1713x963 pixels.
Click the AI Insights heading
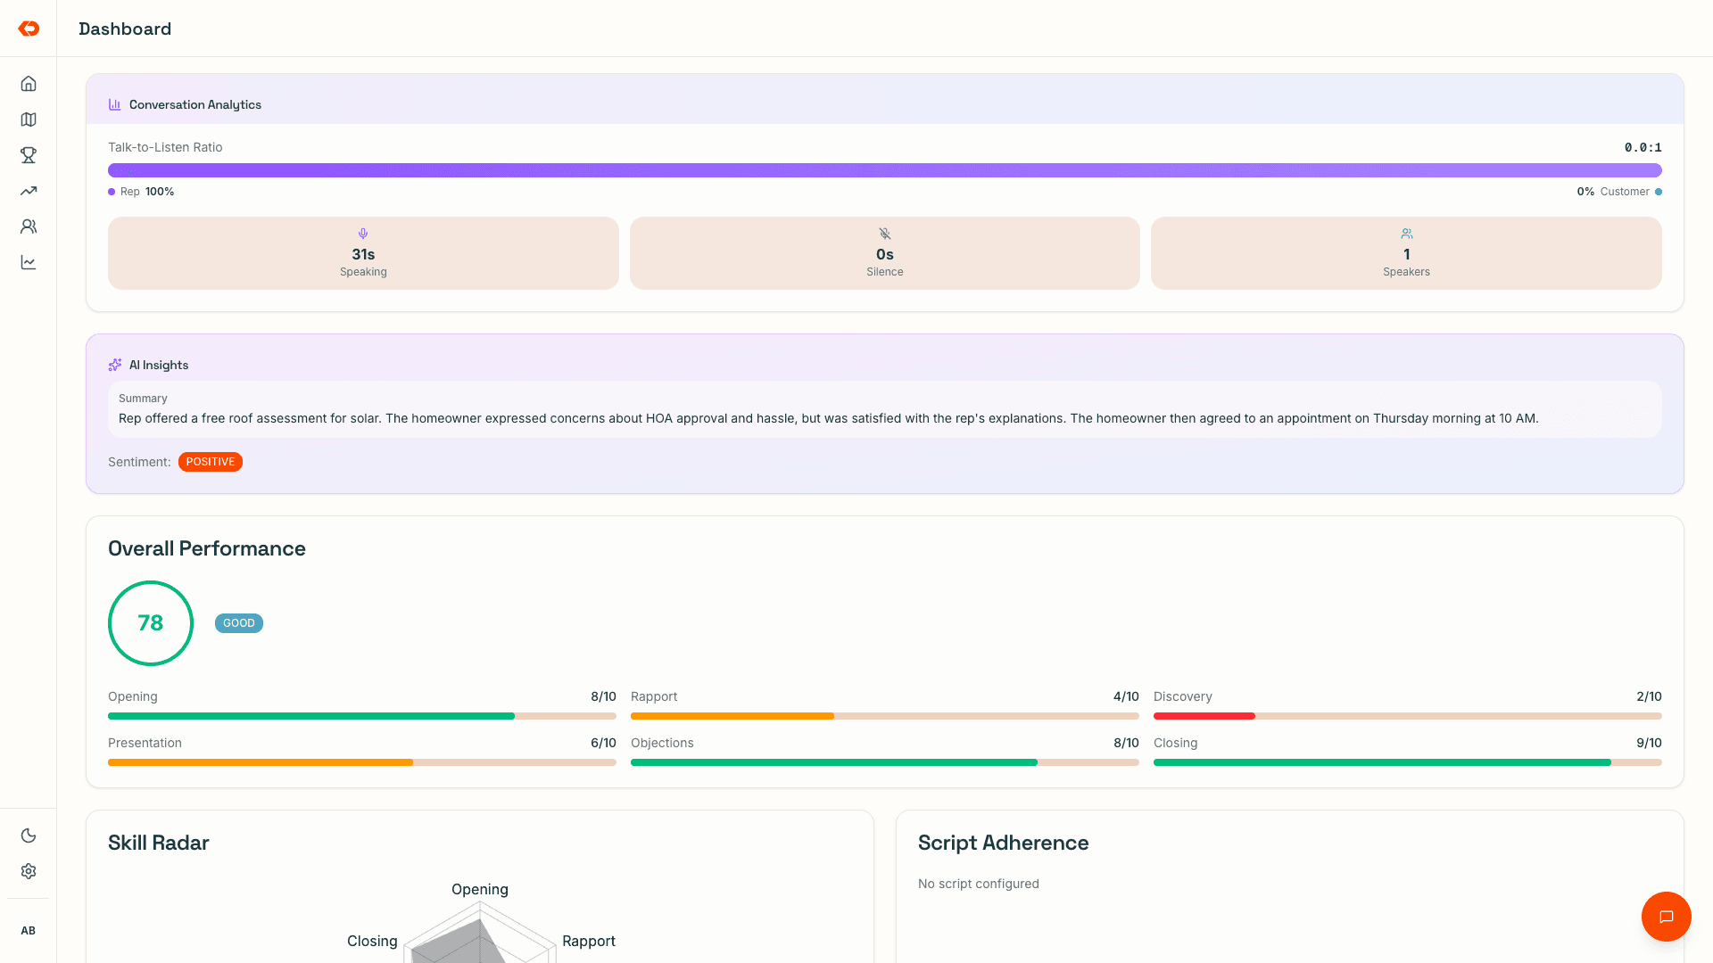tap(159, 365)
